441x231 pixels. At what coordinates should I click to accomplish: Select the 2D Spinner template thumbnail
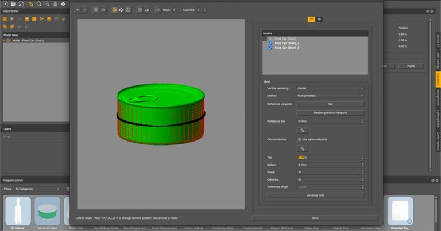18,211
